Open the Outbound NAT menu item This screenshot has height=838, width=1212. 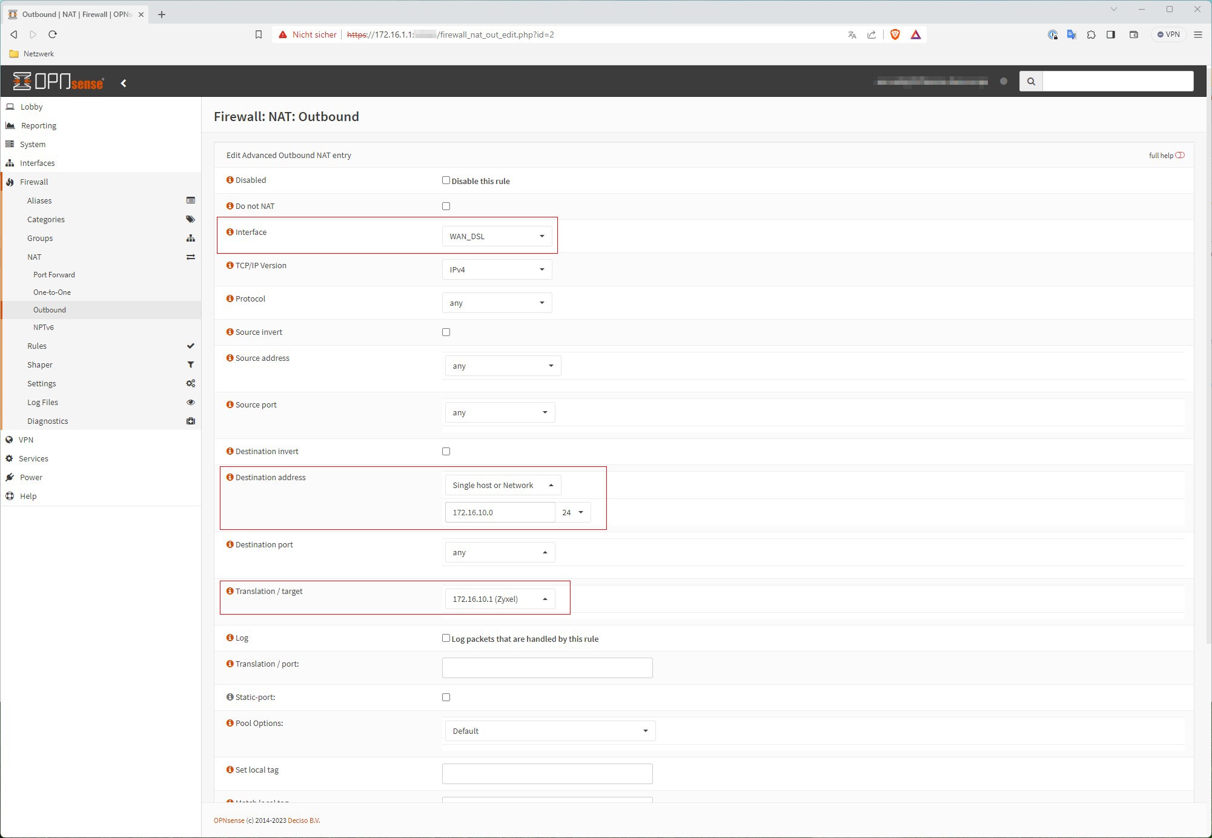pos(50,309)
